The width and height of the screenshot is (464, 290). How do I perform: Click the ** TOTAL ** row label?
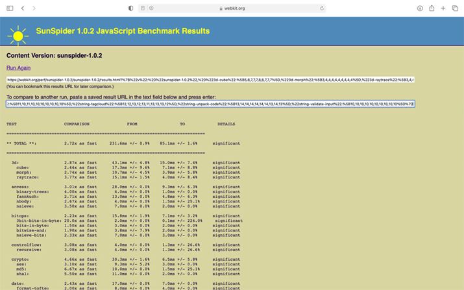pos(21,143)
